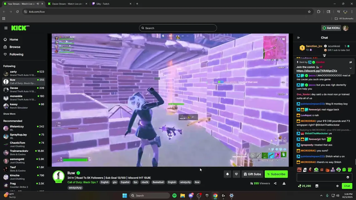Click the Gift Subs button
Screen dimensions: 356x200
pos(252,174)
